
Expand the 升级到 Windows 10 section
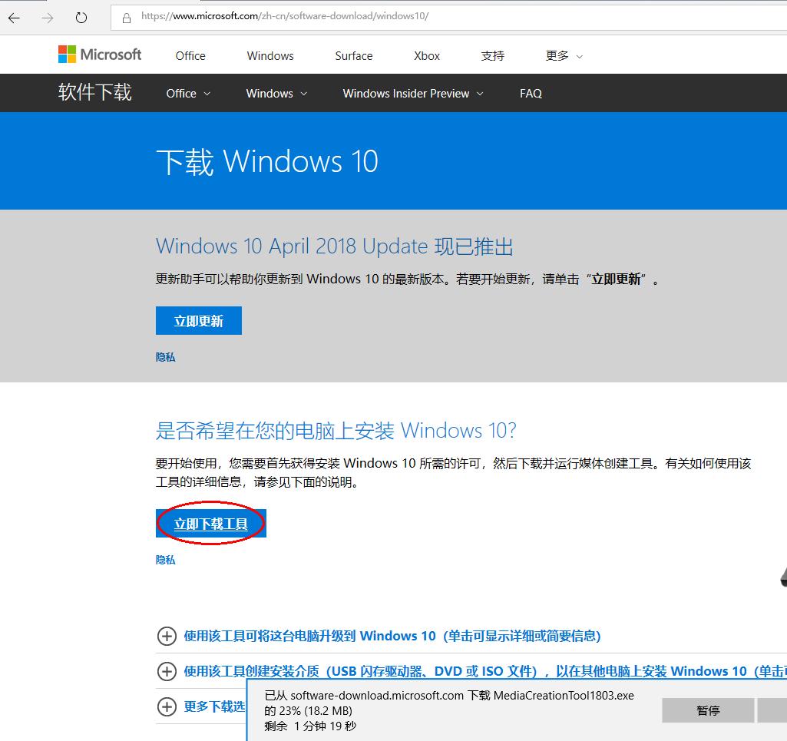tap(167, 636)
